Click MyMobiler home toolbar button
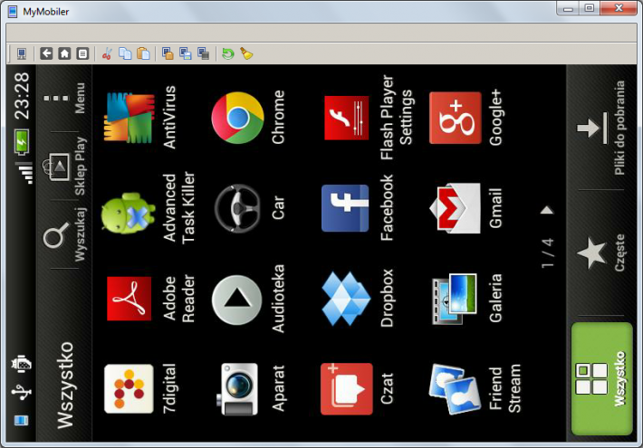643x448 pixels. point(64,53)
